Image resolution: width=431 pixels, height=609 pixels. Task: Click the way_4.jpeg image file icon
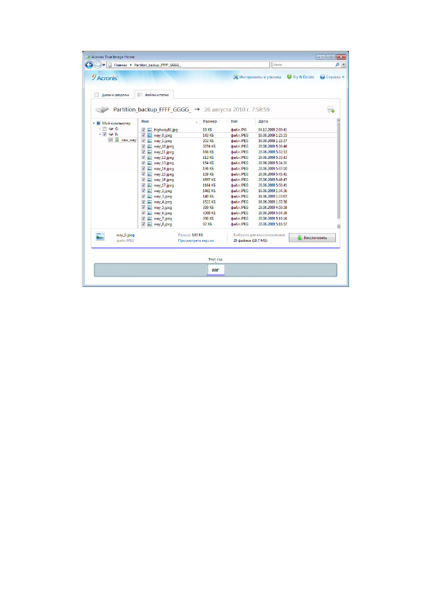click(149, 202)
